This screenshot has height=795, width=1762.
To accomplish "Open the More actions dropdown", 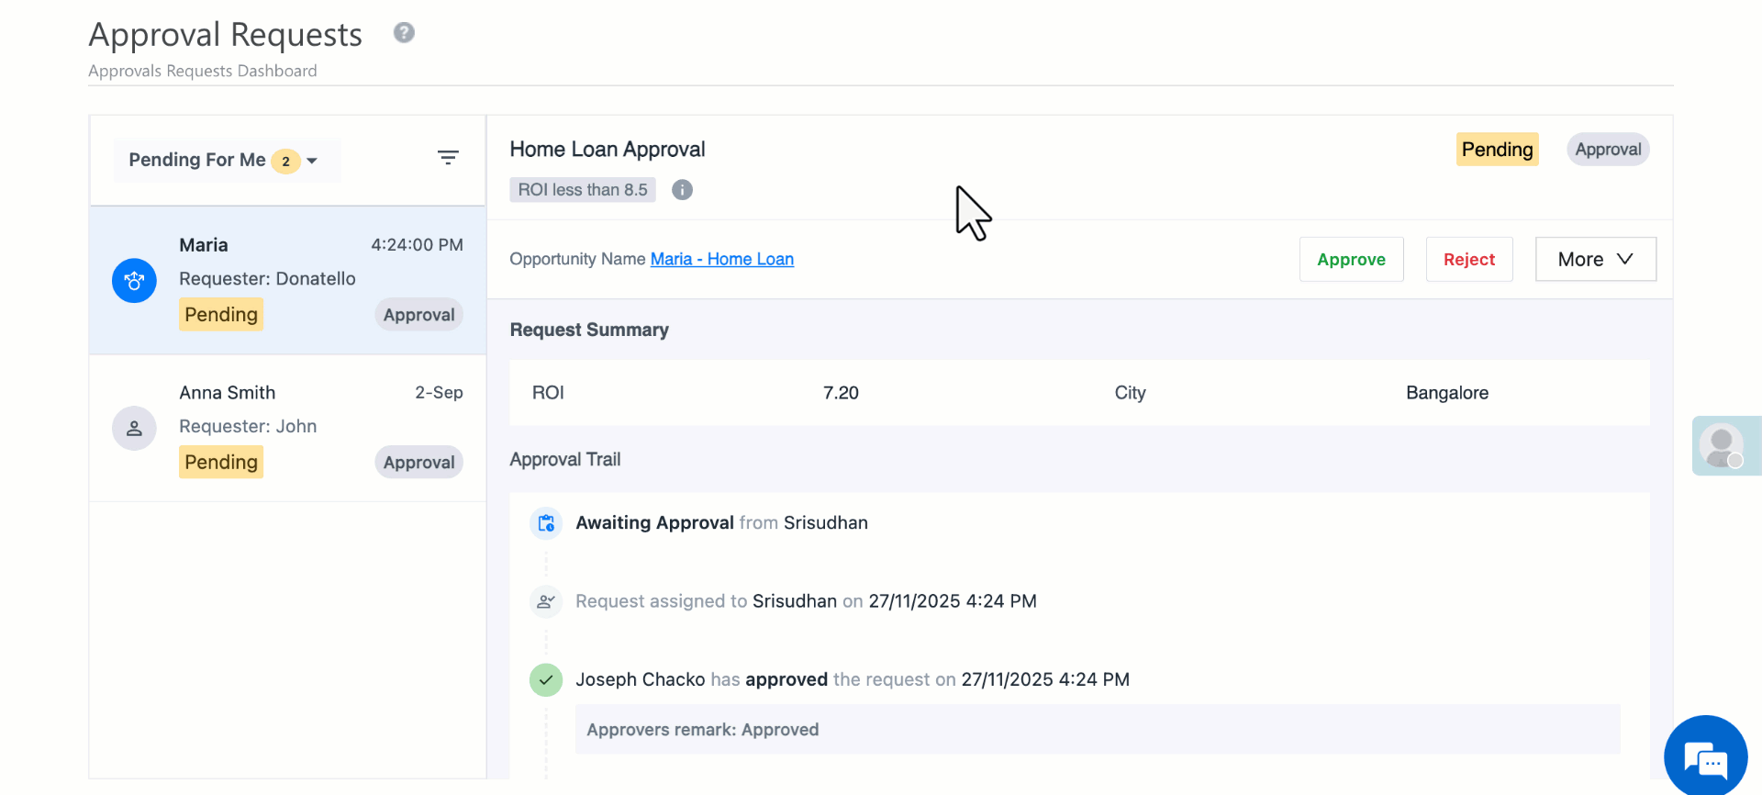I will pyautogui.click(x=1595, y=260).
